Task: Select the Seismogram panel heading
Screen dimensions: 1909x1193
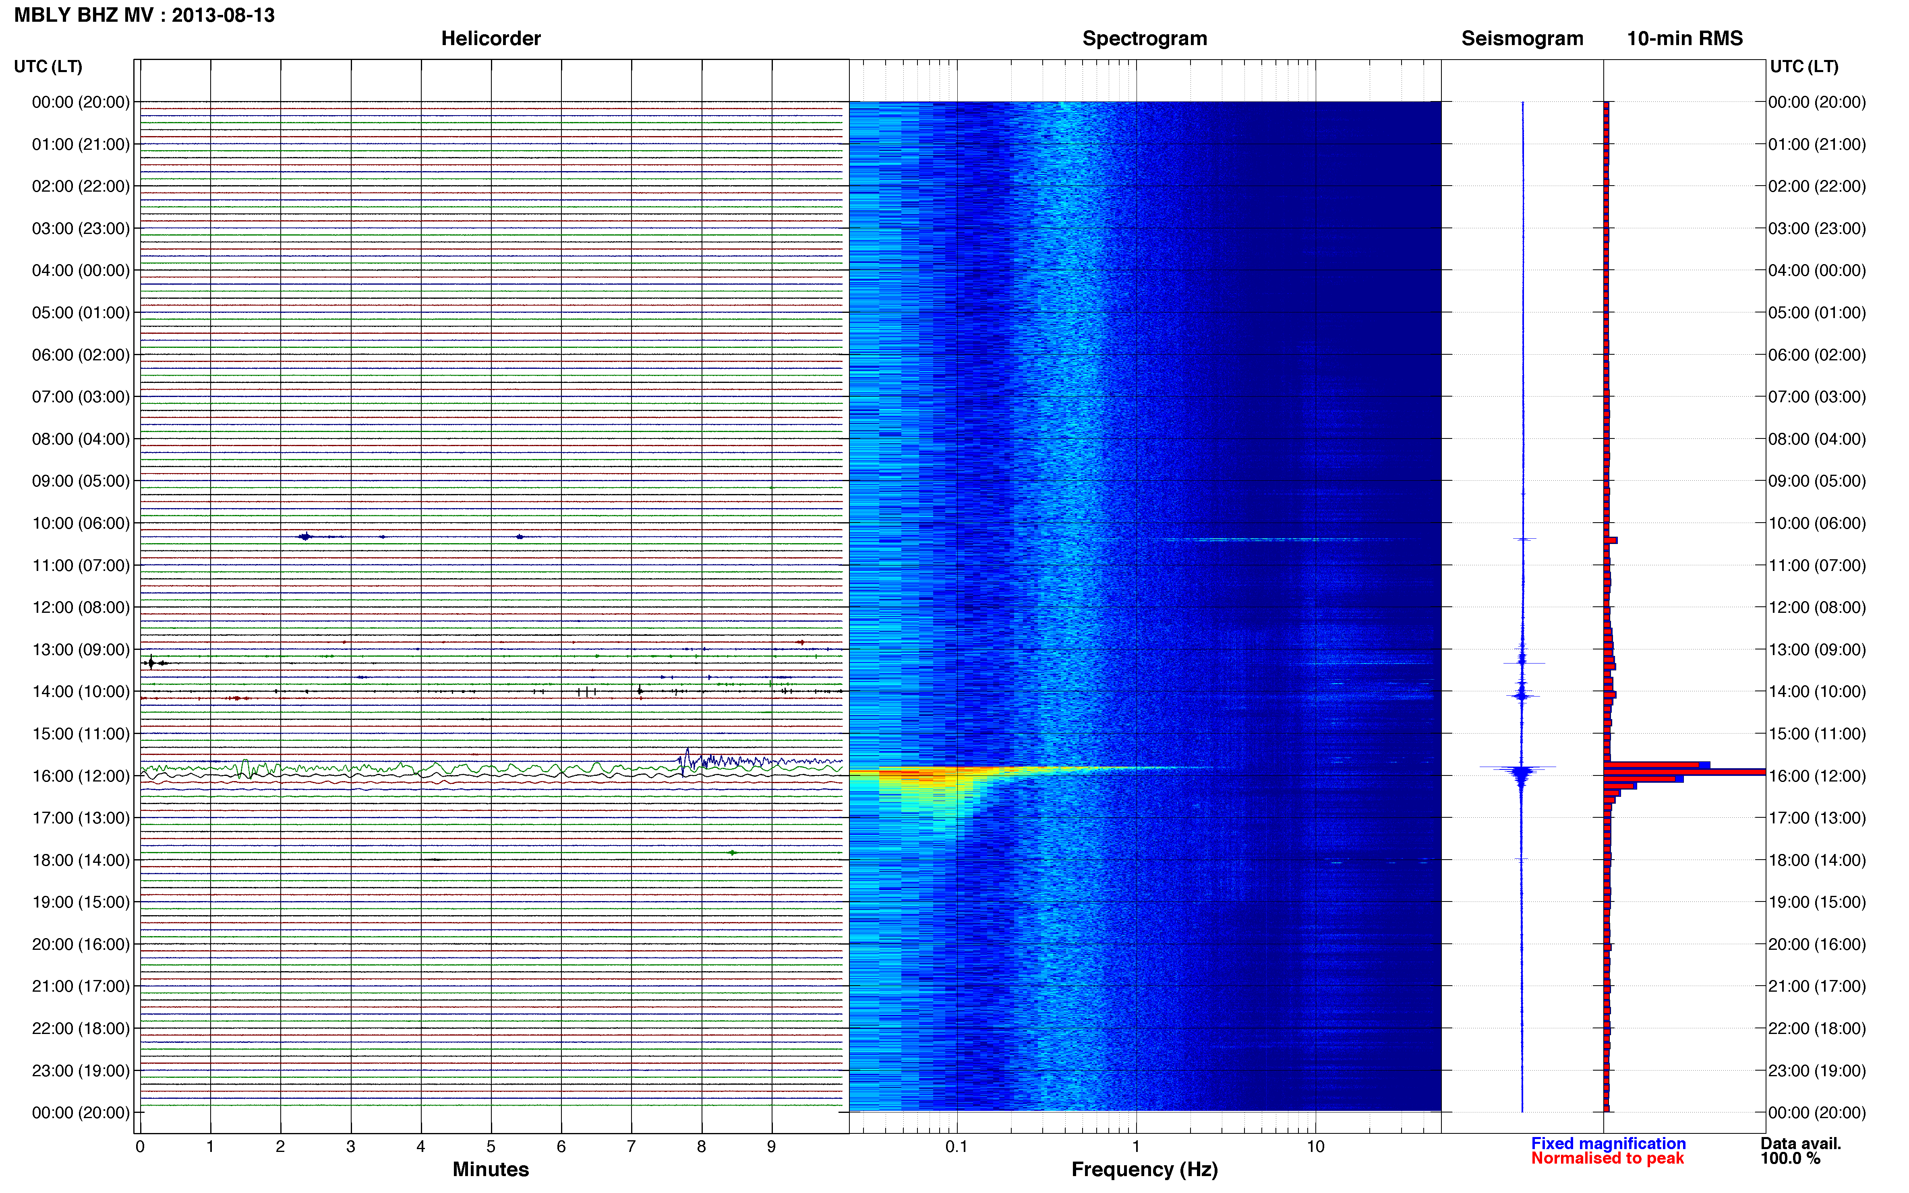Action: coord(1522,39)
